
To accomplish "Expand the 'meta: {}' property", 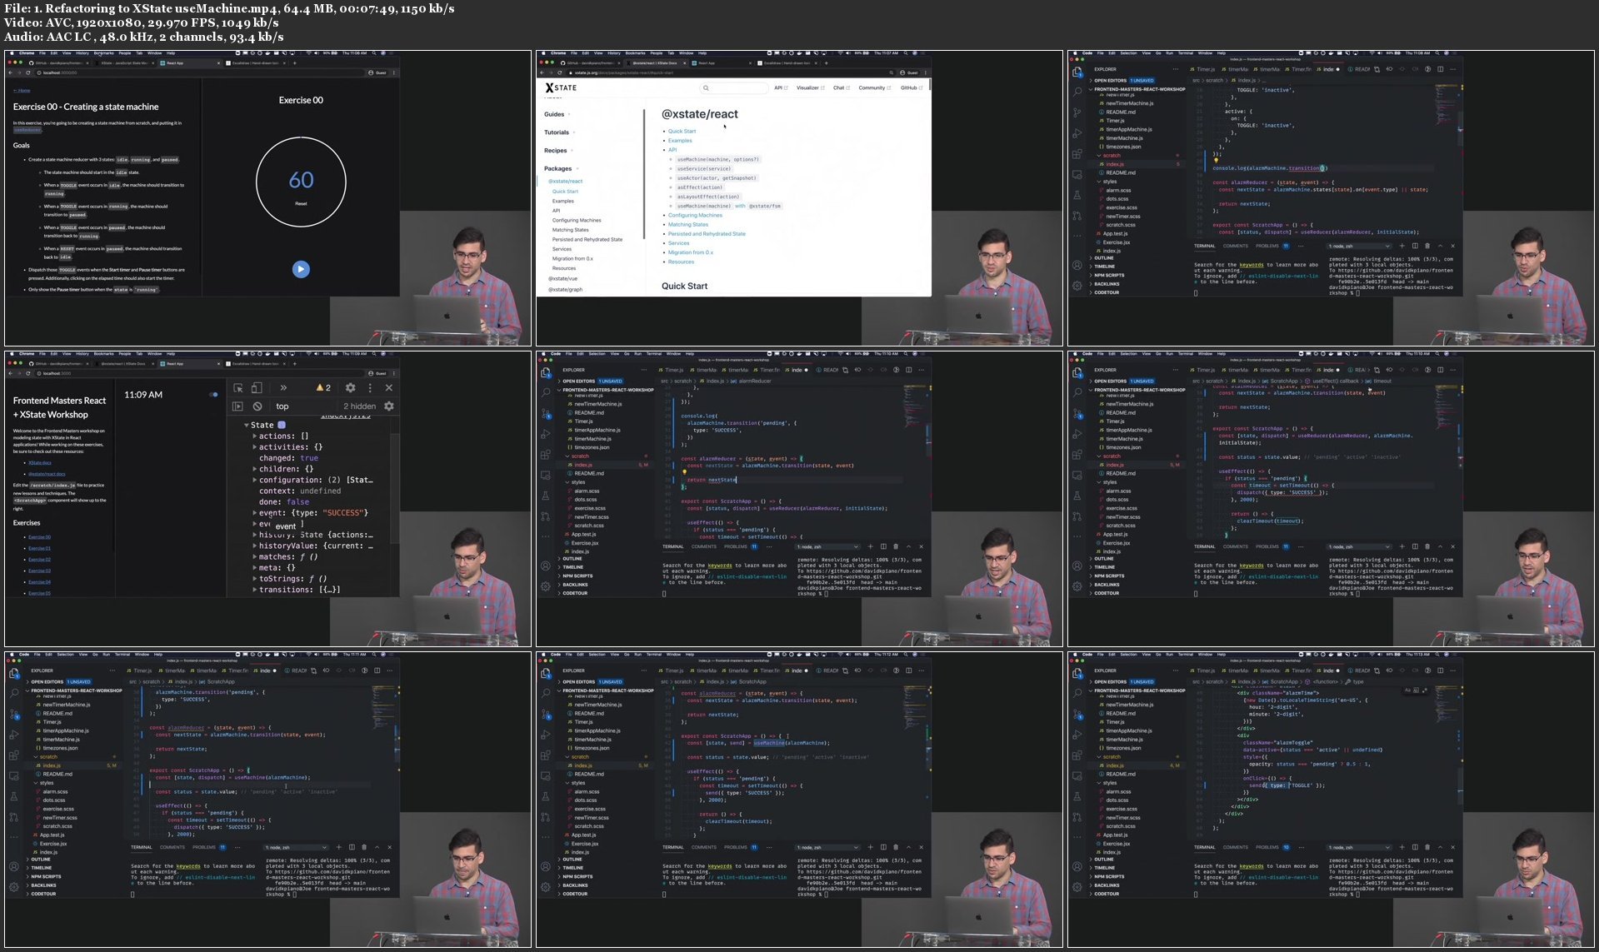I will click(x=255, y=567).
